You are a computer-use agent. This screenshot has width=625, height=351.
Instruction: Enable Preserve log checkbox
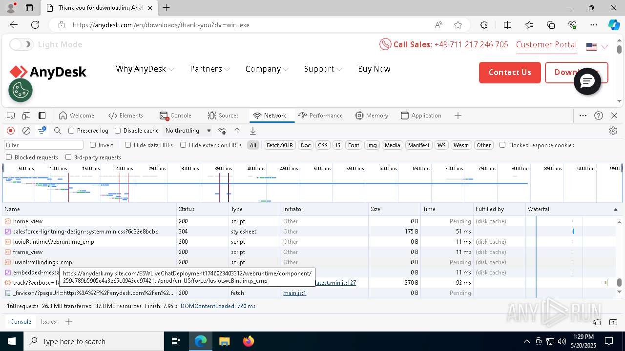[x=71, y=131]
